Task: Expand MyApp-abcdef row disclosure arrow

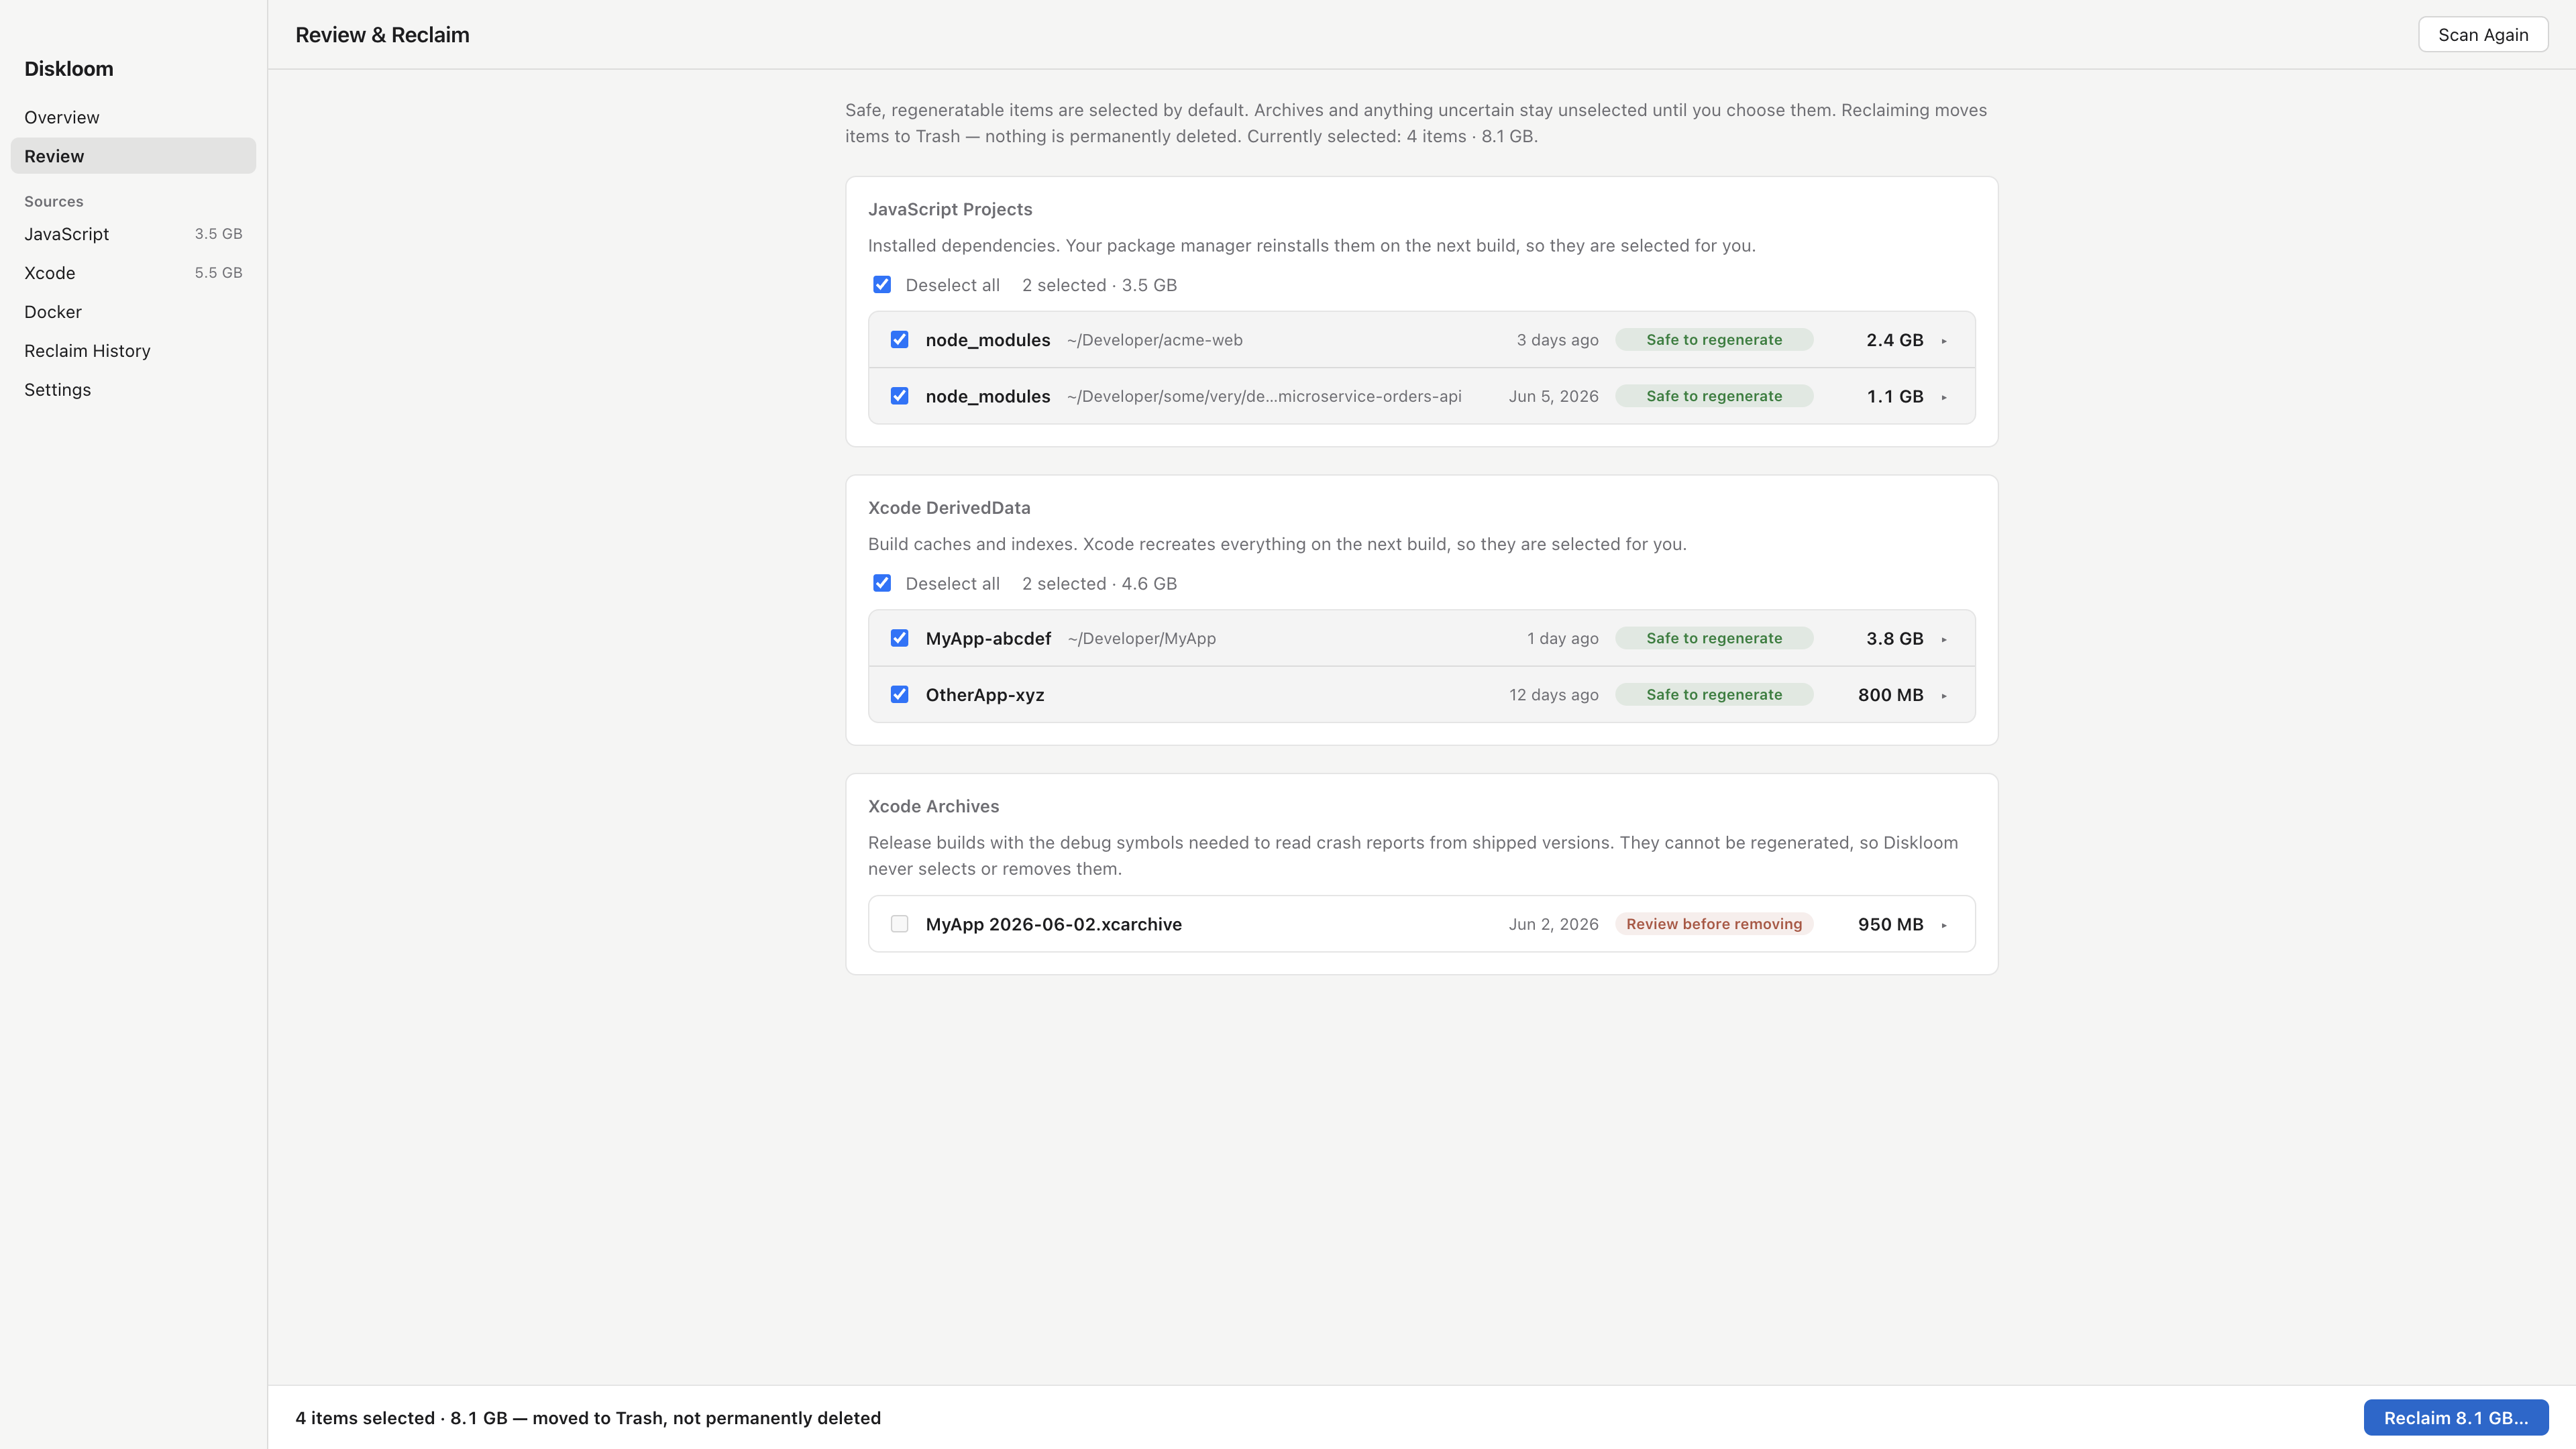Action: point(1944,639)
